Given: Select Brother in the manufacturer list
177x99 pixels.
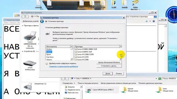Looking at the screenshot, I should coord(49,49).
